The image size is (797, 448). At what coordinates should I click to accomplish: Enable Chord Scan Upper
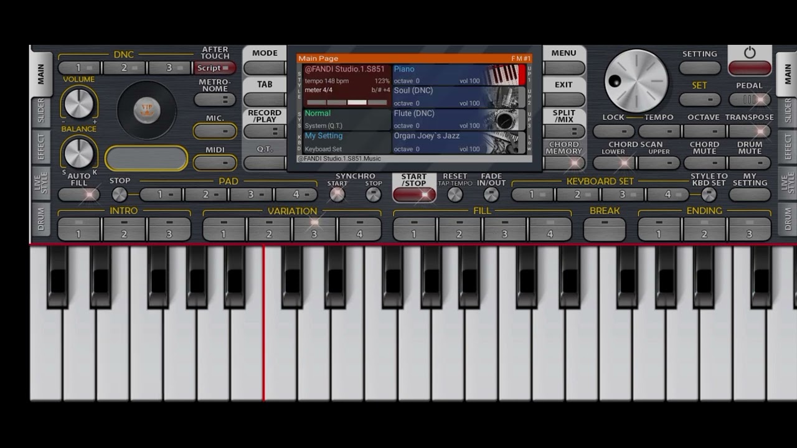pos(659,163)
